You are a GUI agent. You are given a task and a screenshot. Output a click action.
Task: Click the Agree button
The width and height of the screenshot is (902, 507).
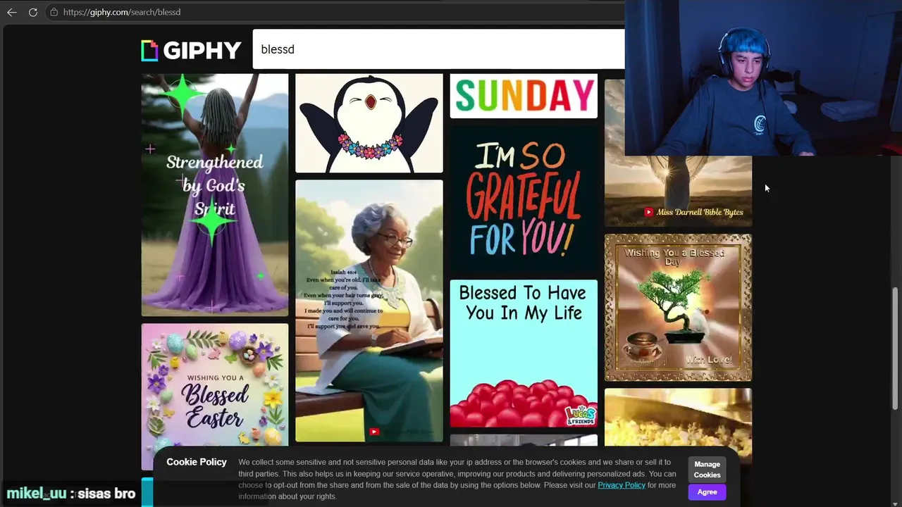(707, 492)
